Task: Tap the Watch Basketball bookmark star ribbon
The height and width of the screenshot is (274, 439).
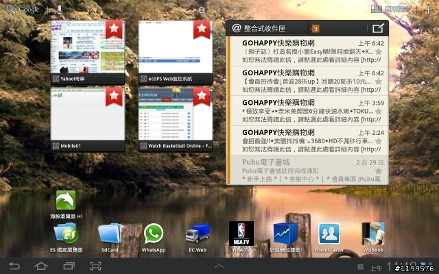Action: point(202,96)
